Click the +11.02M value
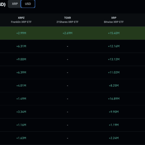 click(114, 72)
